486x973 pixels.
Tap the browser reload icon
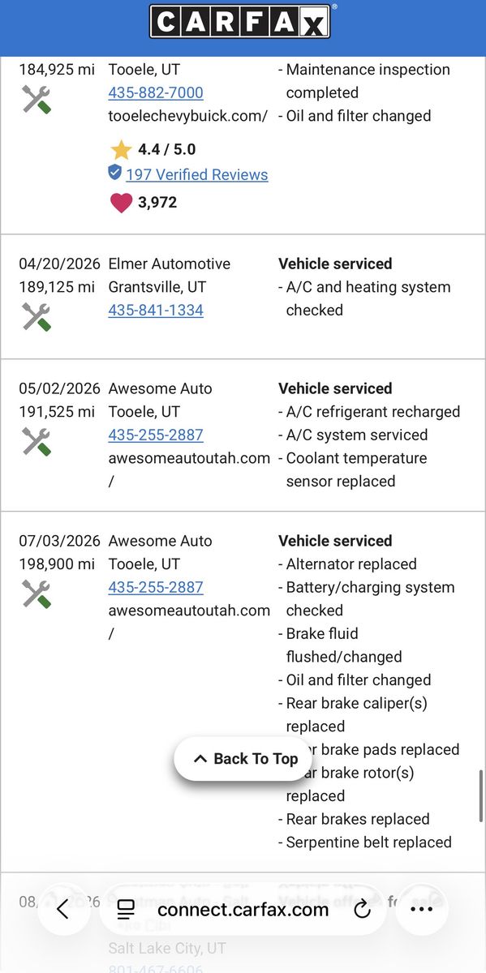click(x=363, y=910)
